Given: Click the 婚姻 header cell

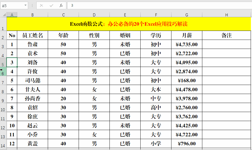Looking at the screenshot, I should pos(125,35).
